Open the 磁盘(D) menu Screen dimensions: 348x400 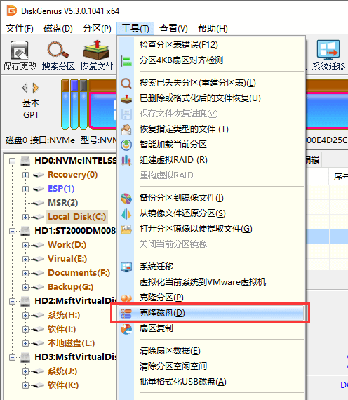(58, 28)
